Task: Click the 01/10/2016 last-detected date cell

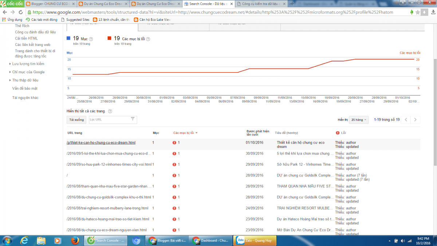Action: tap(255, 142)
